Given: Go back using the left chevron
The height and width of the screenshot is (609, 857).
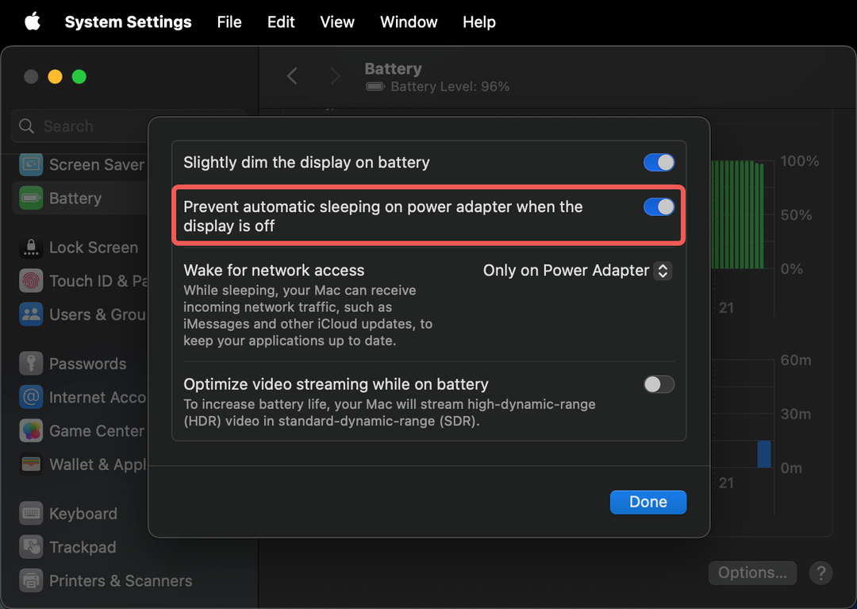Looking at the screenshot, I should pyautogui.click(x=292, y=76).
